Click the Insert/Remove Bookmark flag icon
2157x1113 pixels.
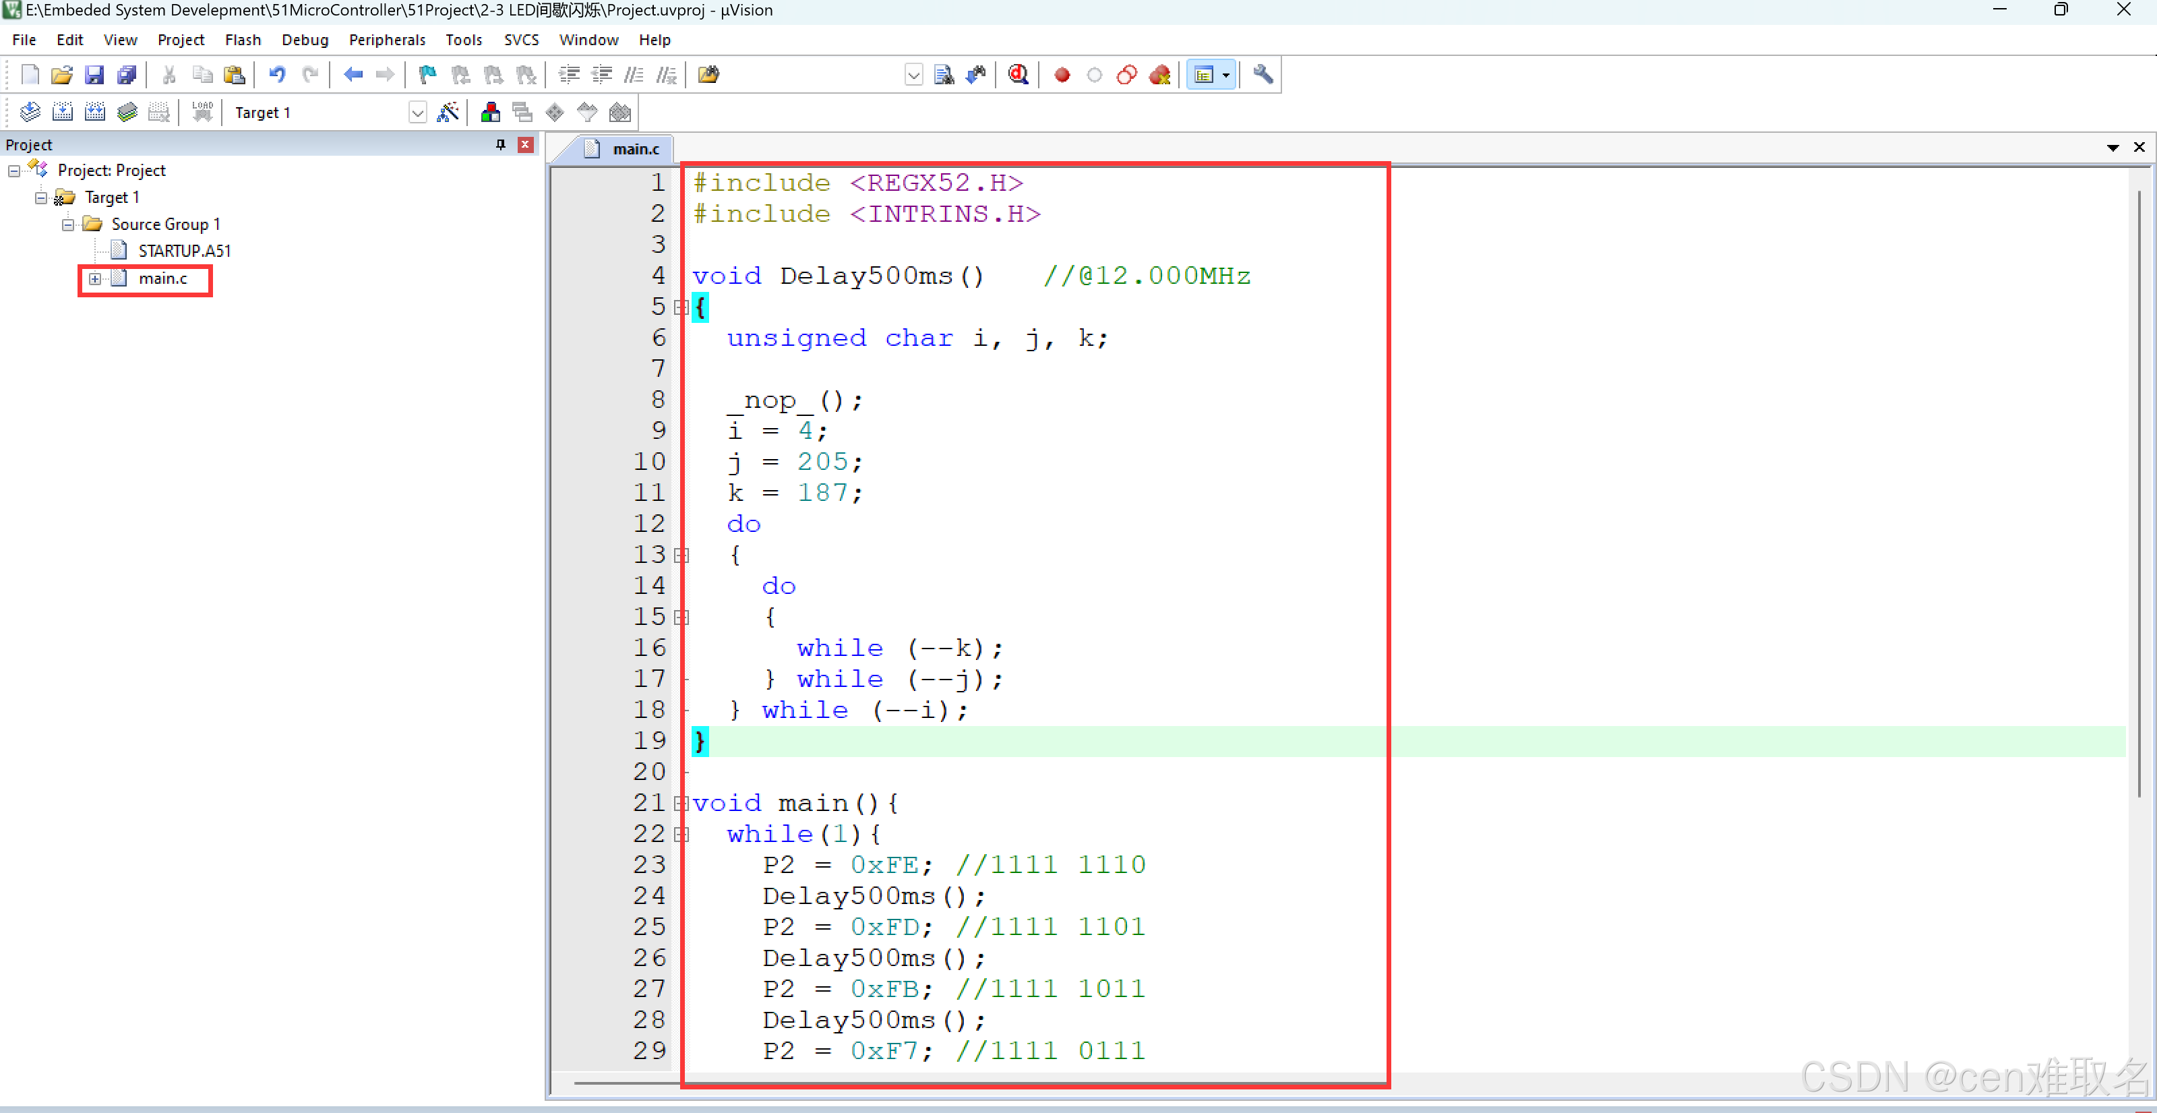[x=427, y=76]
